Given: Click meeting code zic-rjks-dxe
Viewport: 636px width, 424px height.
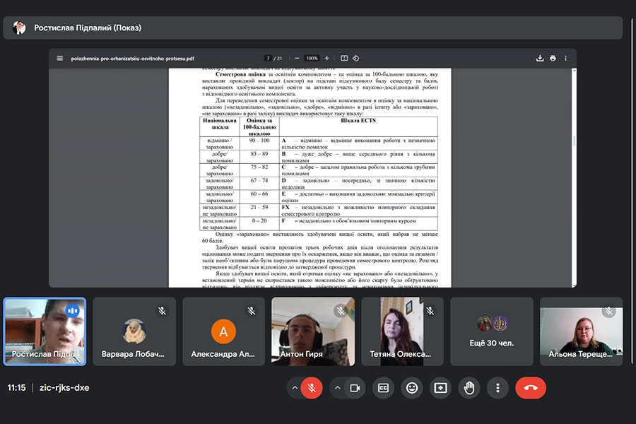Looking at the screenshot, I should pos(64,388).
